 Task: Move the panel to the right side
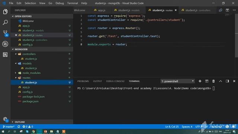[227, 81]
